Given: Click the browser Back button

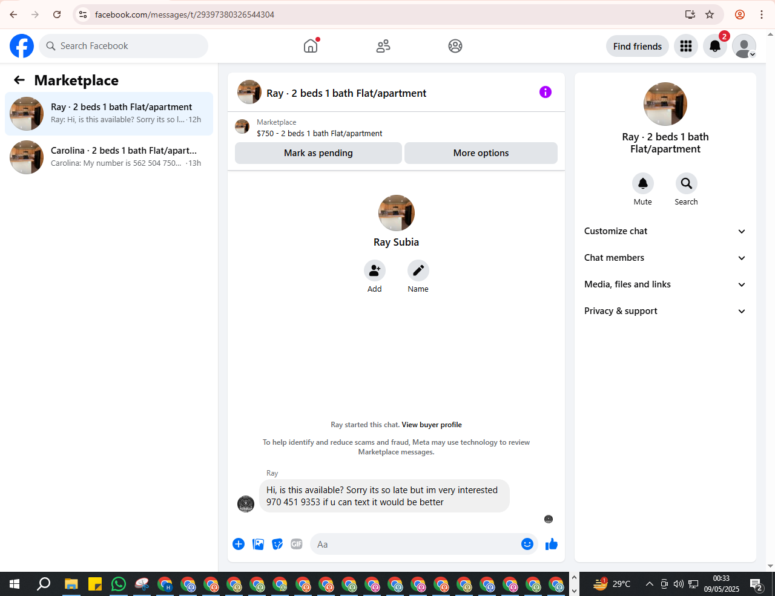Looking at the screenshot, I should coord(13,15).
